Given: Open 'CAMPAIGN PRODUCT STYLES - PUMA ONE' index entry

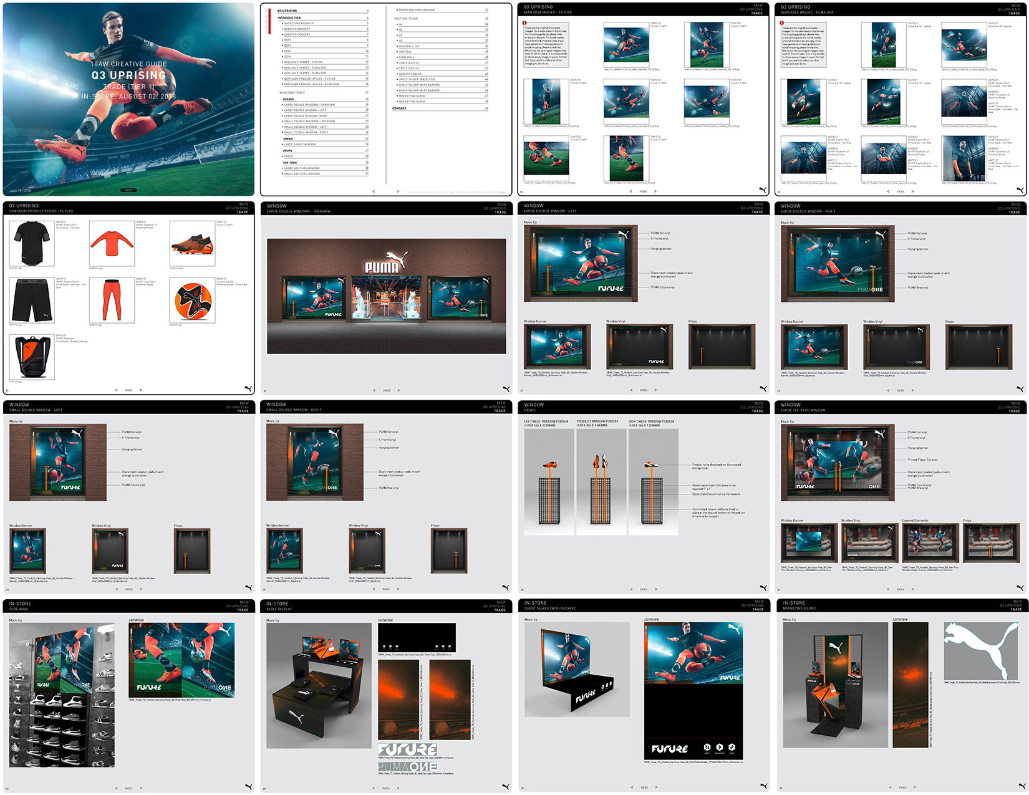Looking at the screenshot, I should pos(324,84).
